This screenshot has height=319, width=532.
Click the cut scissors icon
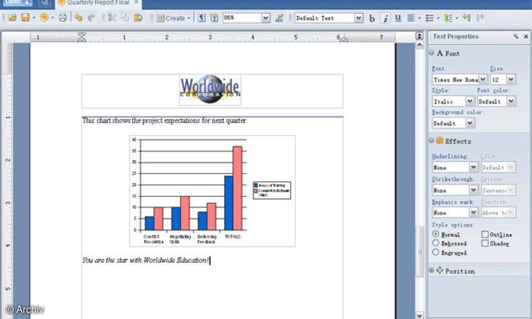tap(112, 18)
